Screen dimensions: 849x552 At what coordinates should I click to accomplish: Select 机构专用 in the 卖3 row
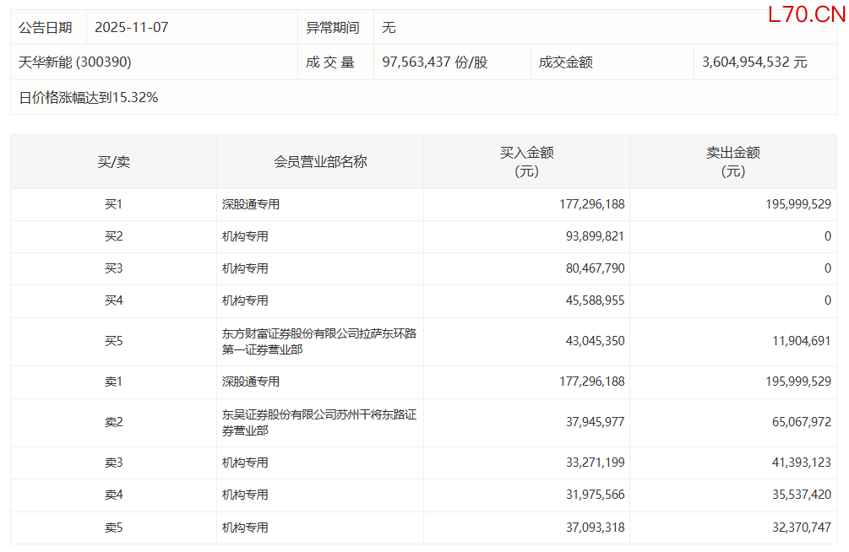[245, 463]
